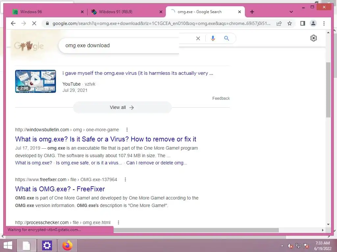Close the Wibdows 91 tab

click(x=161, y=12)
